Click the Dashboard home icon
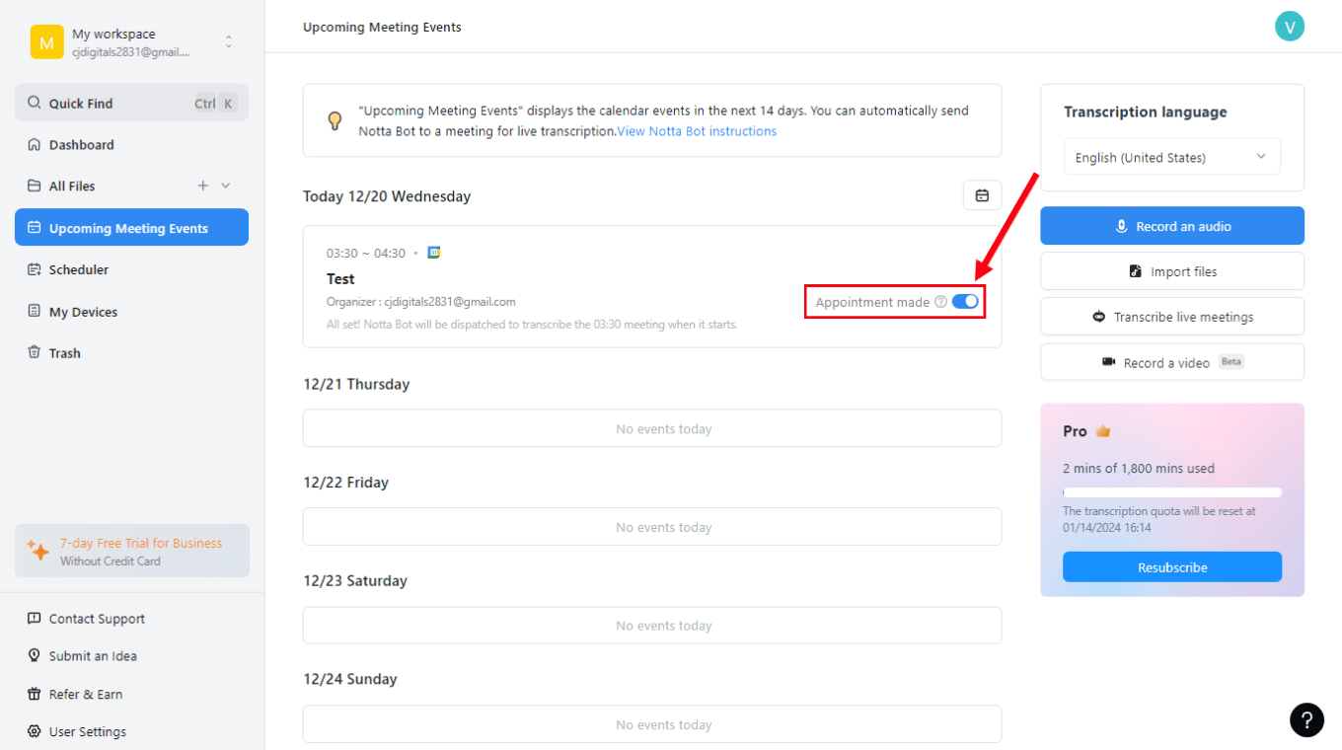The width and height of the screenshot is (1342, 750). pyautogui.click(x=35, y=145)
